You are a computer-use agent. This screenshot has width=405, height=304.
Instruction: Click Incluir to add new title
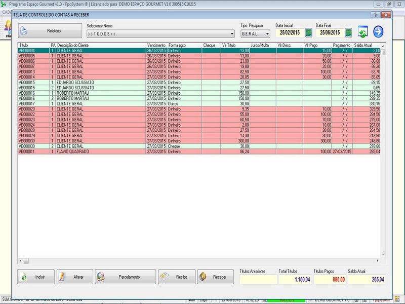click(x=36, y=277)
